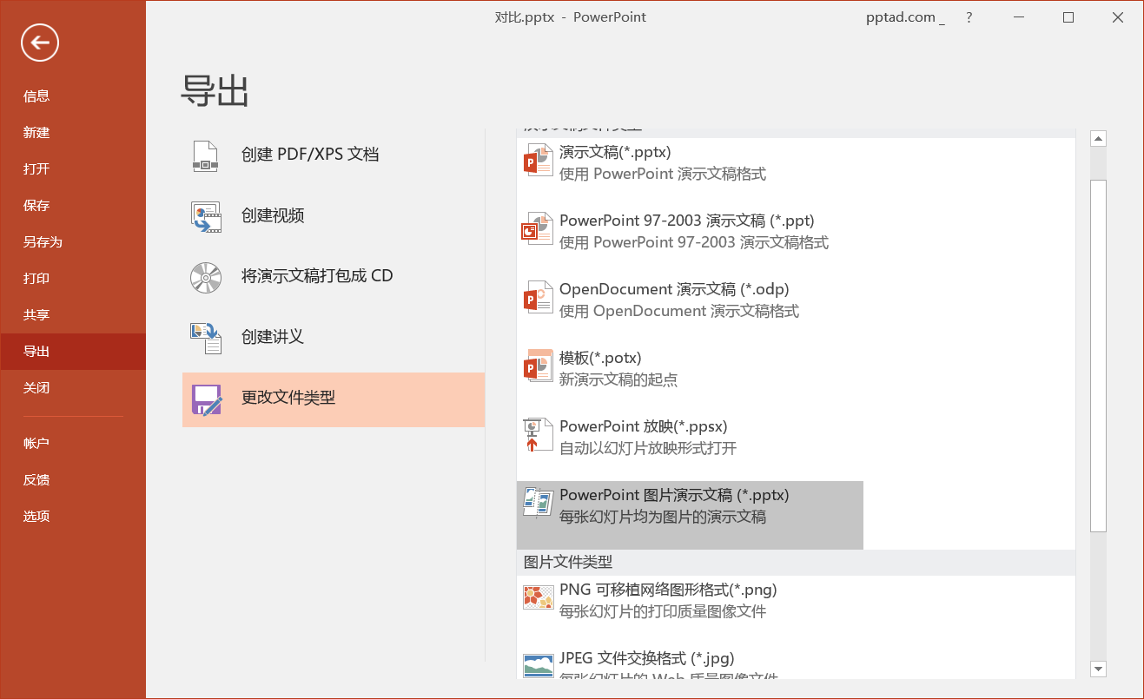The image size is (1144, 699).
Task: Maximize the PowerPoint window
Action: click(1068, 17)
